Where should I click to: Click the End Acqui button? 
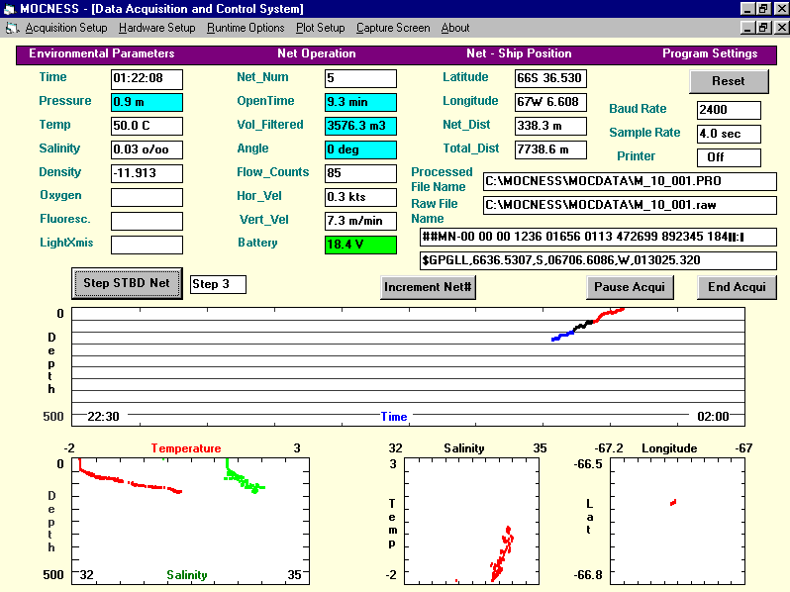[x=737, y=287]
